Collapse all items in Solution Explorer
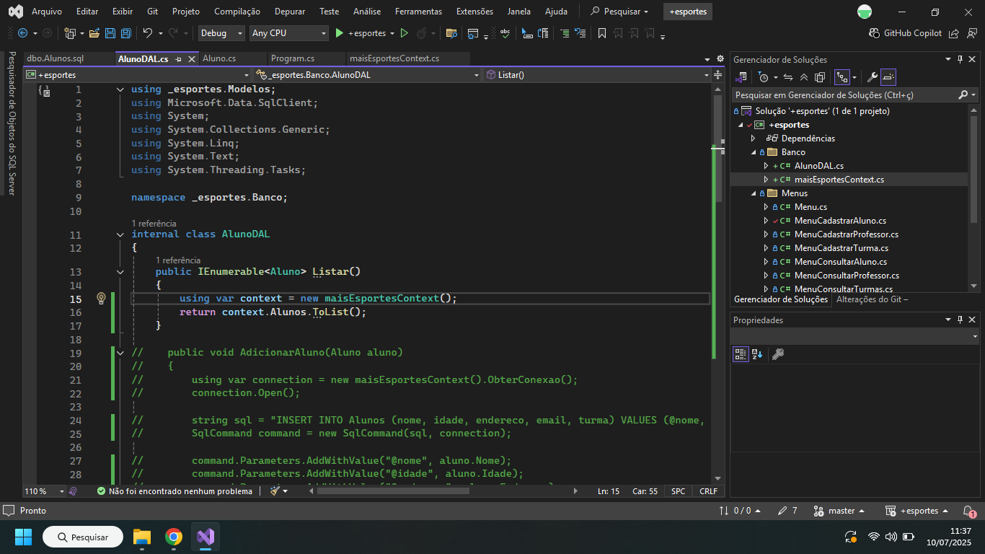The image size is (985, 554). (x=804, y=77)
